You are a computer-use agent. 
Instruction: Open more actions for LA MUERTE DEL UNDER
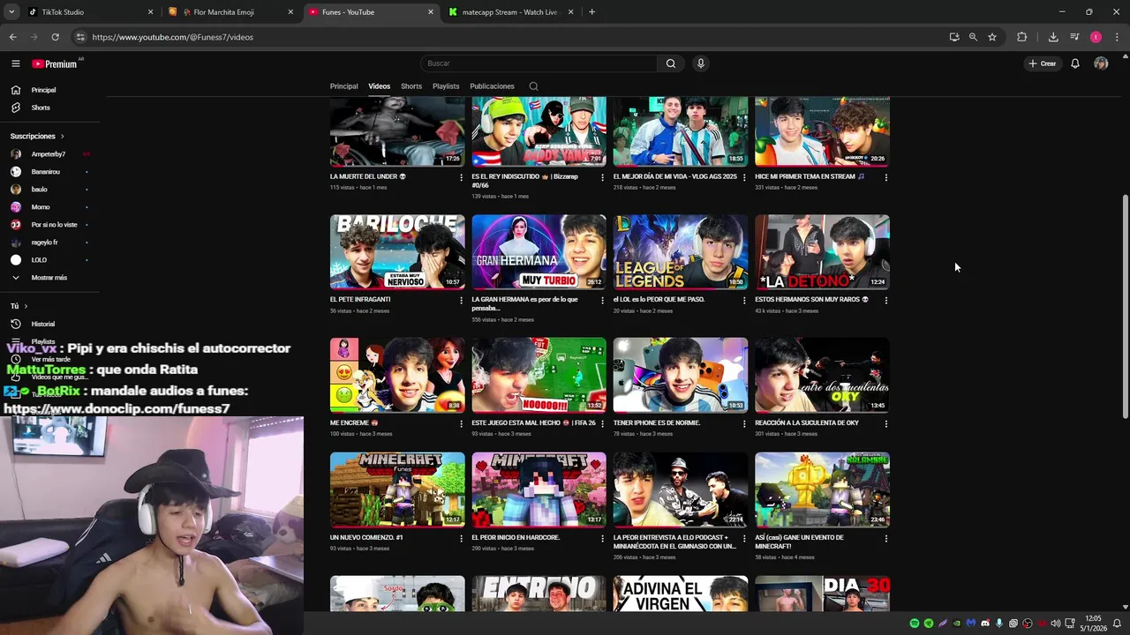point(461,177)
